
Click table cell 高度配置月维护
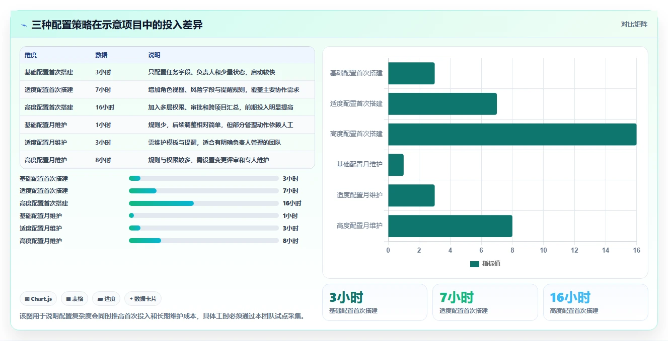(46, 160)
